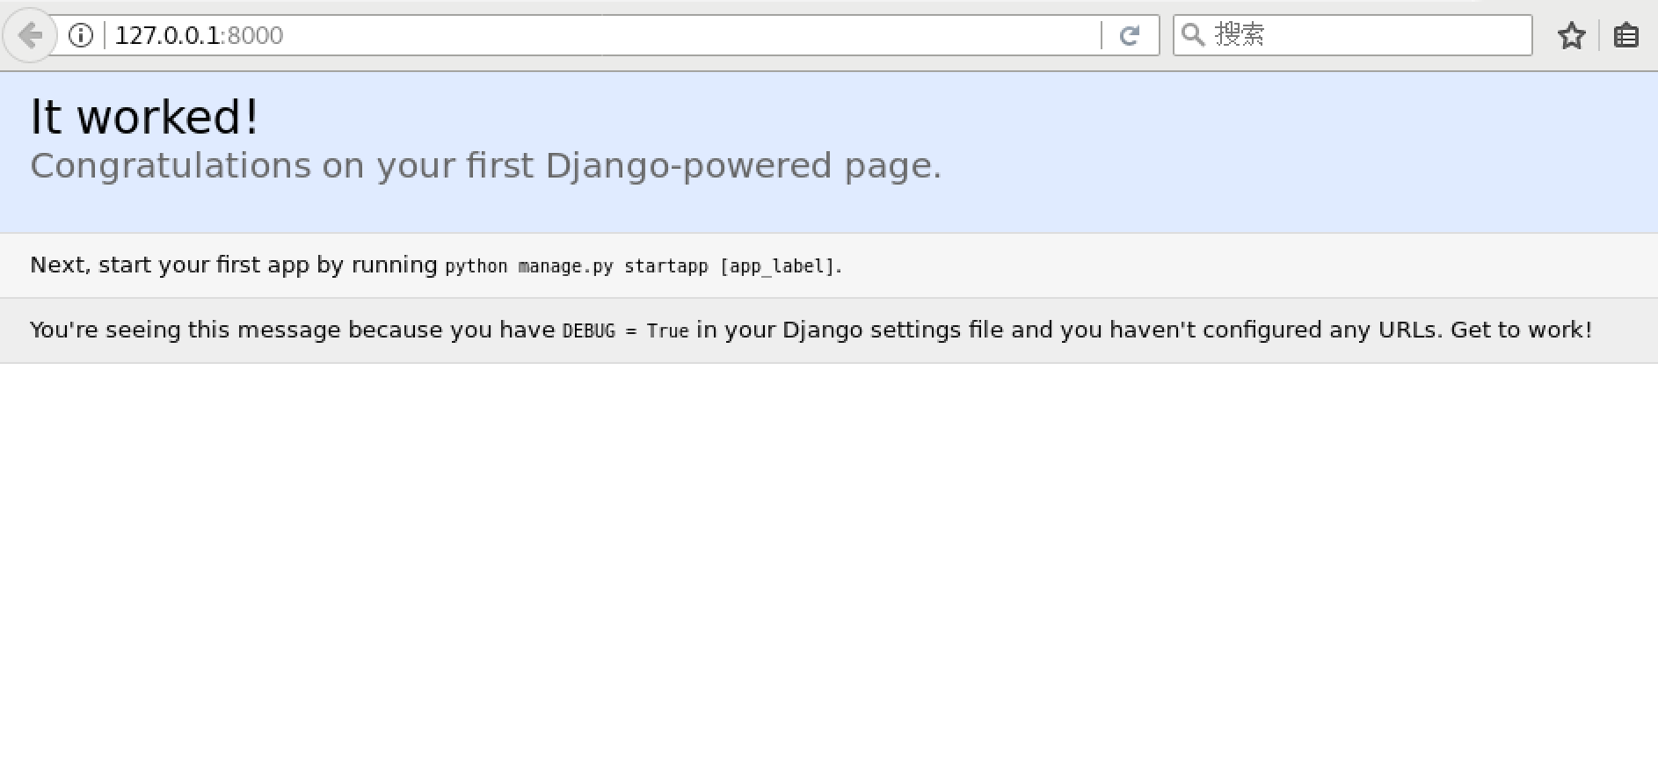
Task: Click the "python manage.py startapp [app_label]" command
Action: 641,266
